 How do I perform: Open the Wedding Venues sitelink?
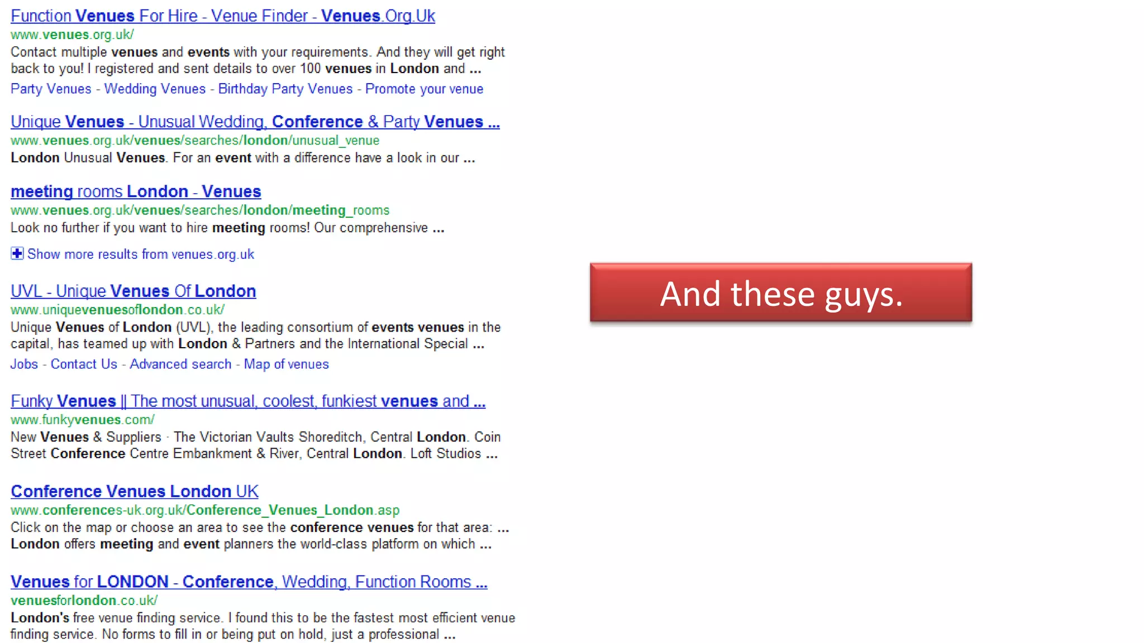[155, 89]
